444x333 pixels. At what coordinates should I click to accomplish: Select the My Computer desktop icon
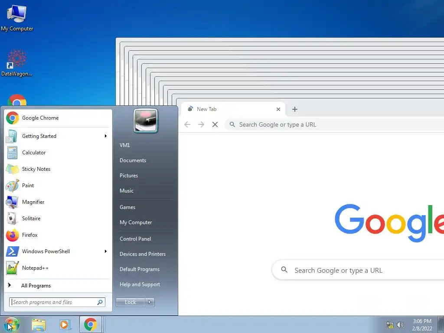pyautogui.click(x=17, y=18)
